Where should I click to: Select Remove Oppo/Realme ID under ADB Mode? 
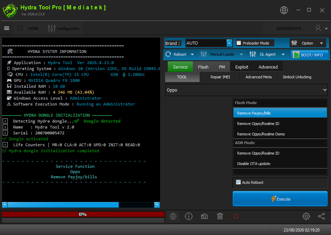tap(280, 153)
